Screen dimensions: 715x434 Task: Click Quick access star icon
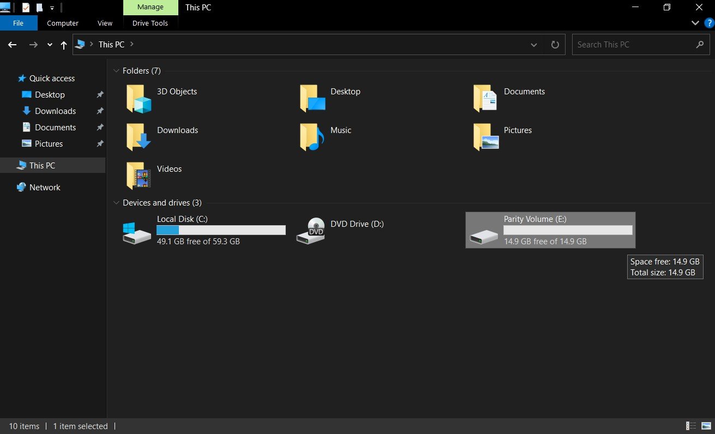22,79
